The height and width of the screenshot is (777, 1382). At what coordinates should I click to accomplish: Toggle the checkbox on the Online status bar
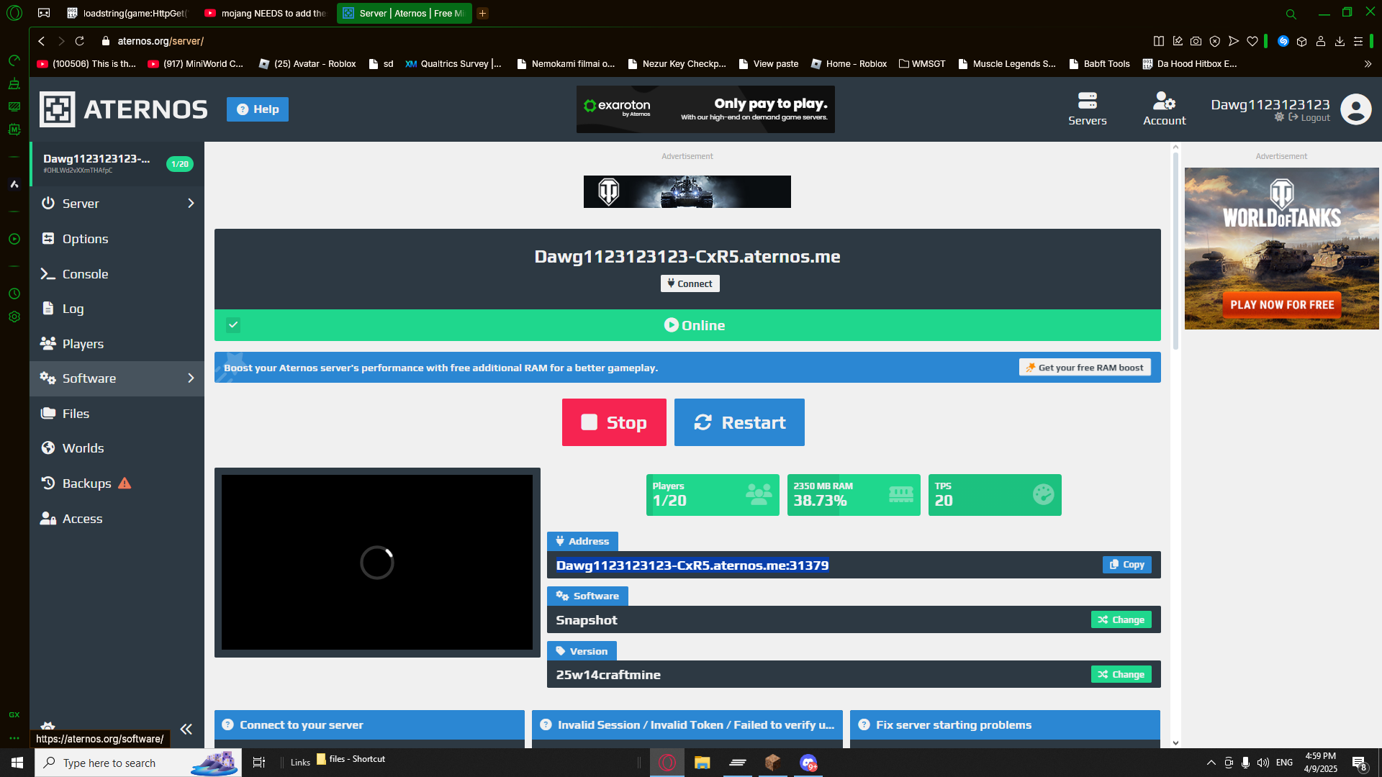pyautogui.click(x=233, y=325)
